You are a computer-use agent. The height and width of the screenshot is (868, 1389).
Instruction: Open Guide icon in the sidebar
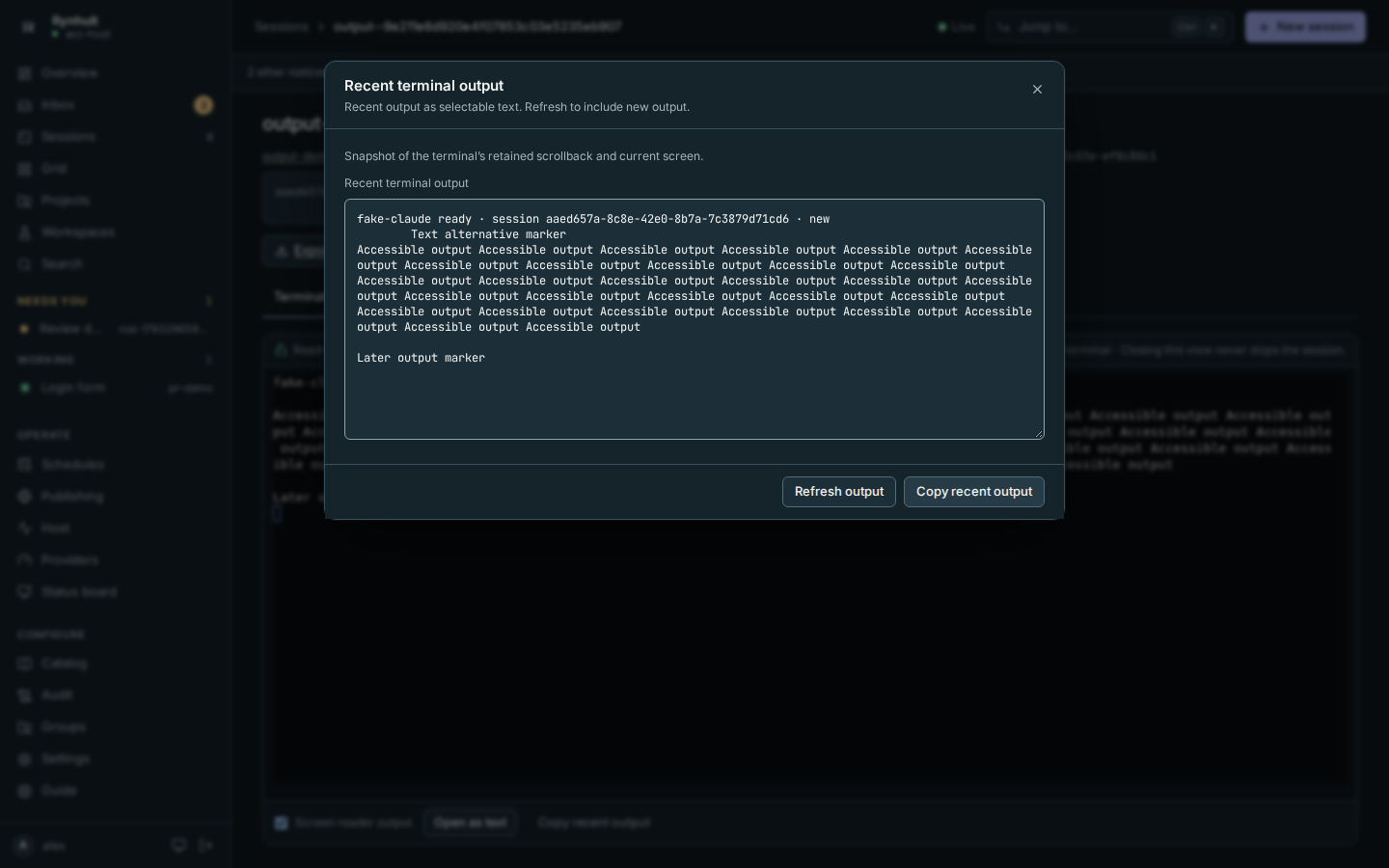tap(26, 791)
